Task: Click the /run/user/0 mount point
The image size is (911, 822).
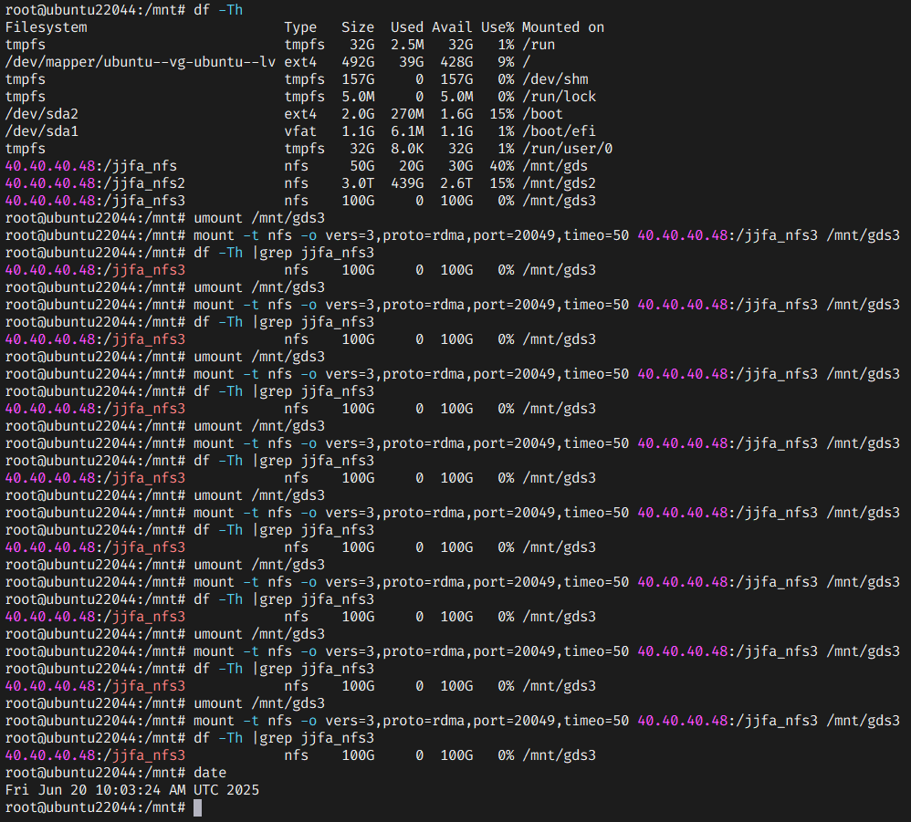Action: (x=567, y=149)
